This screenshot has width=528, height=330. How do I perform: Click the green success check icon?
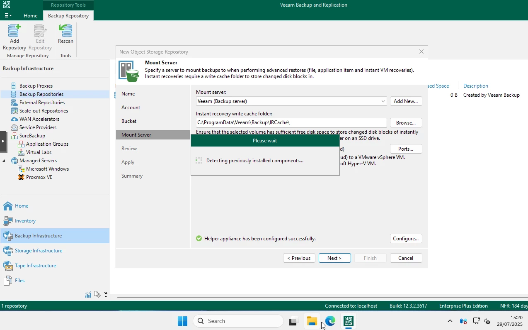pyautogui.click(x=199, y=239)
